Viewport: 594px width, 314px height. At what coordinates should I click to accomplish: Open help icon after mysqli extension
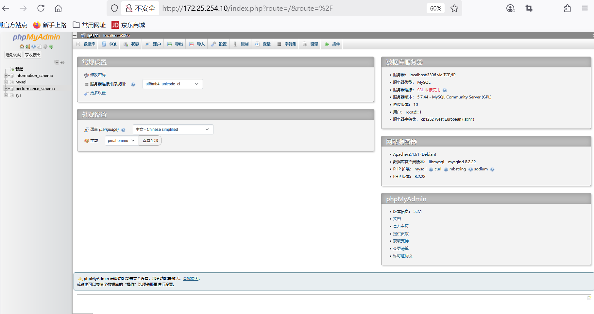pyautogui.click(x=431, y=169)
